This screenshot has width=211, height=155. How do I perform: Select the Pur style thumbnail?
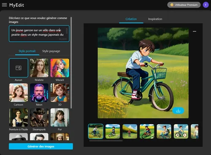pos(60,118)
